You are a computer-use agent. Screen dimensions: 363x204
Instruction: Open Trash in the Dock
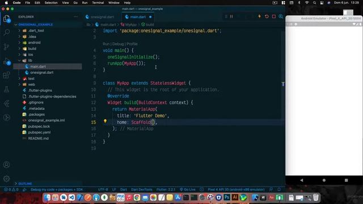pos(316,198)
